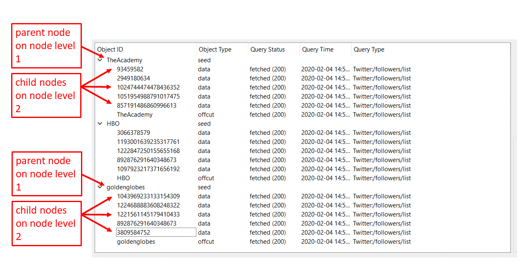Click the seed type cell of goldenglobes

[204, 187]
